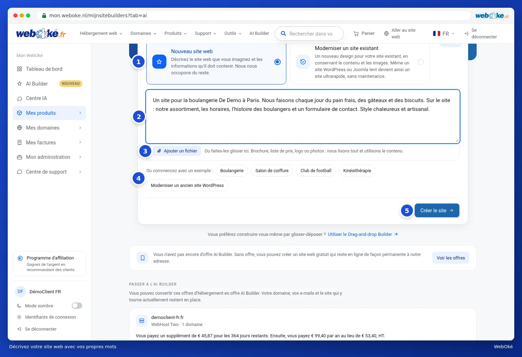The width and height of the screenshot is (522, 357).
Task: Choose Moderniser un ancien site WordPress chip
Action: [187, 186]
